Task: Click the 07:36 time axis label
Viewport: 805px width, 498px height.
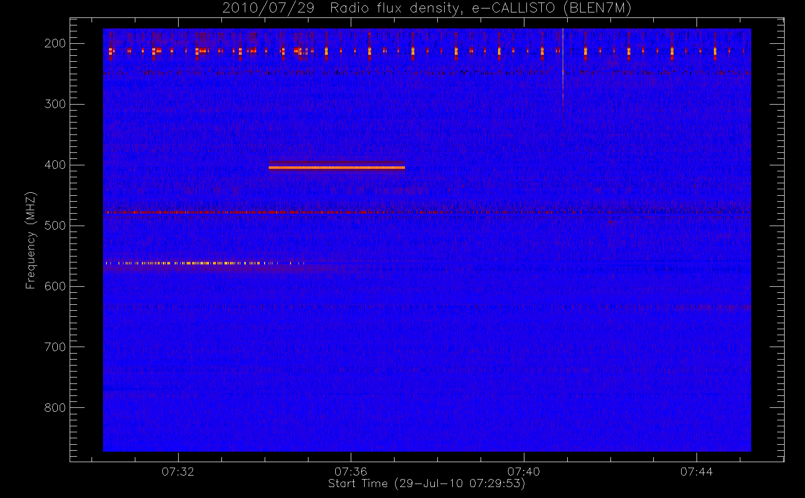Action: [x=351, y=472]
